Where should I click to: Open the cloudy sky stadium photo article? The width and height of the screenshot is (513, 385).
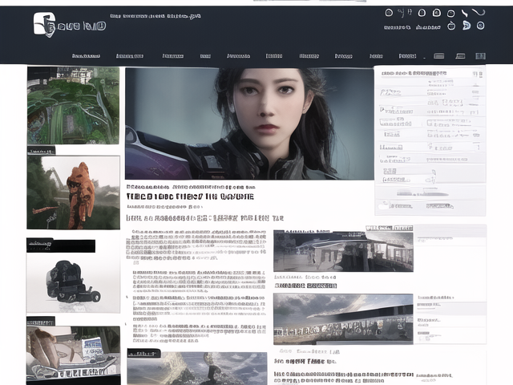coord(343,318)
